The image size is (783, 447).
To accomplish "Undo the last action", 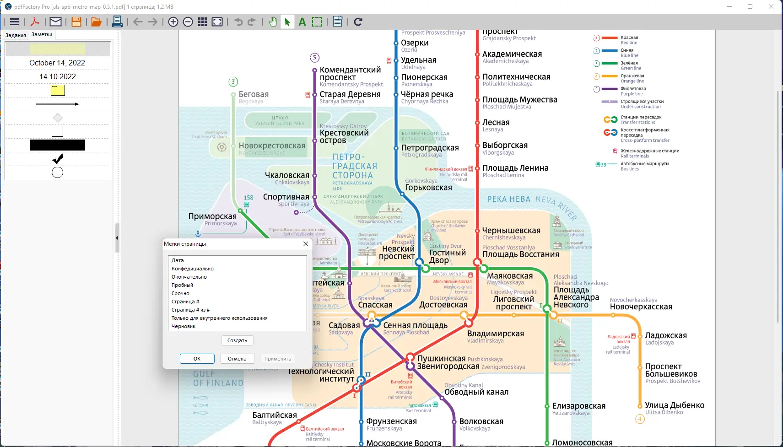I will point(238,22).
